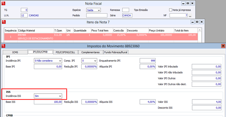The width and height of the screenshot is (226, 117).
Task: Click the Impostos do Movimento window icon
Action: (4, 46)
